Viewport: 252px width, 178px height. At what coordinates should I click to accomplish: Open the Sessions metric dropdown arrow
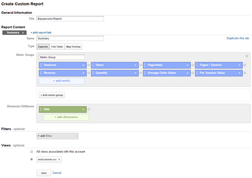pos(84,65)
